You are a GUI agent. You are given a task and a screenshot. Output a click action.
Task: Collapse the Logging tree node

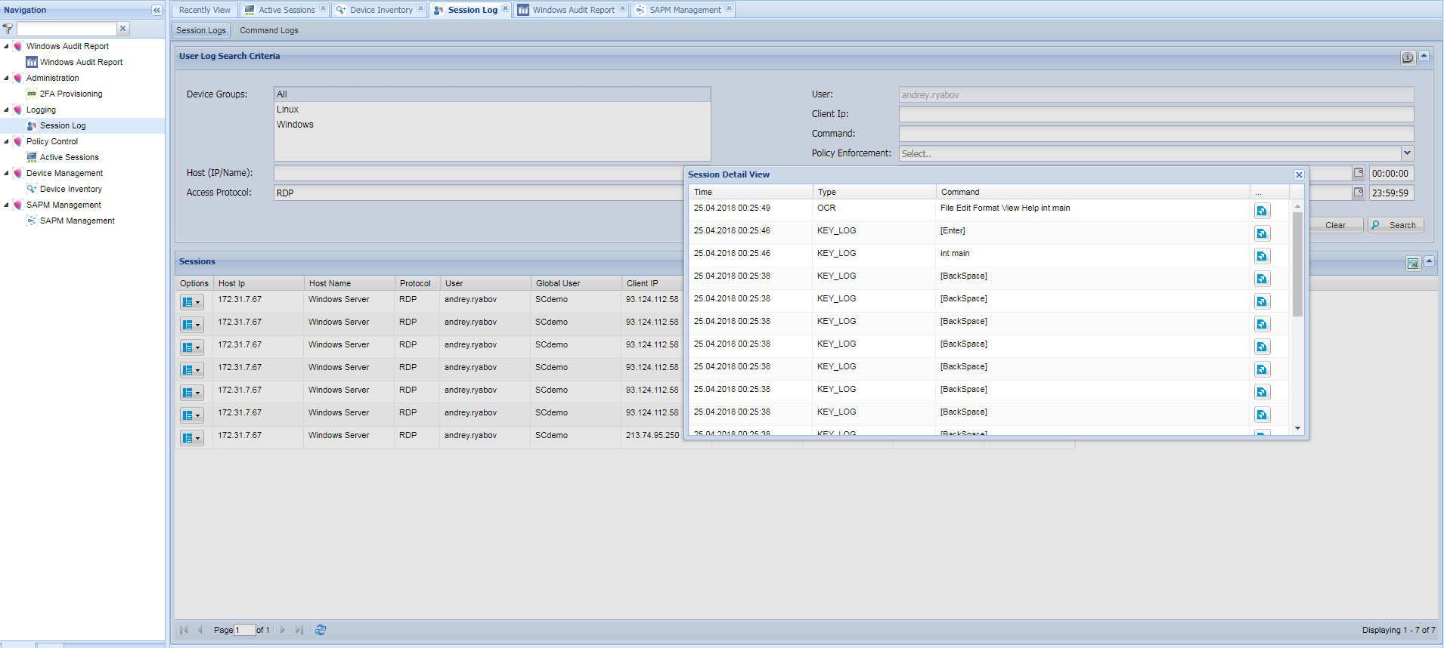[6, 110]
